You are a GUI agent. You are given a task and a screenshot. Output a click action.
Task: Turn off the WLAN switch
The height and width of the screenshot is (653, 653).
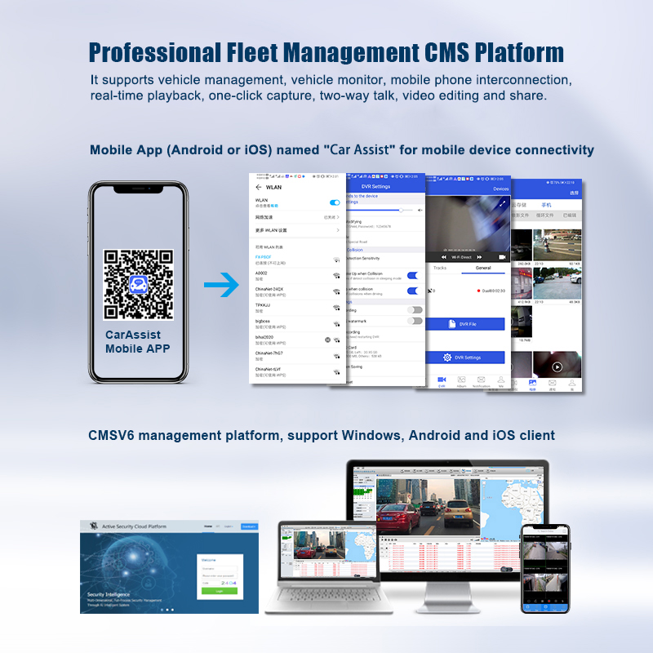pos(335,202)
